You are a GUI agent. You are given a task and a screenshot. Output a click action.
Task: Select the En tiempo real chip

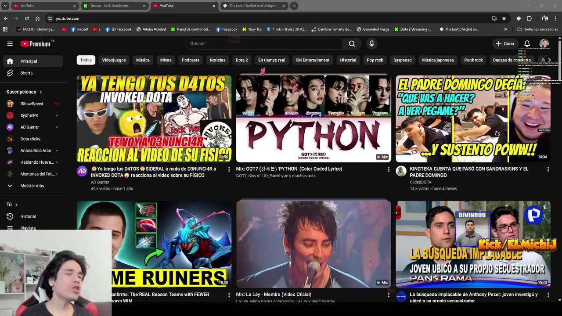[272, 60]
